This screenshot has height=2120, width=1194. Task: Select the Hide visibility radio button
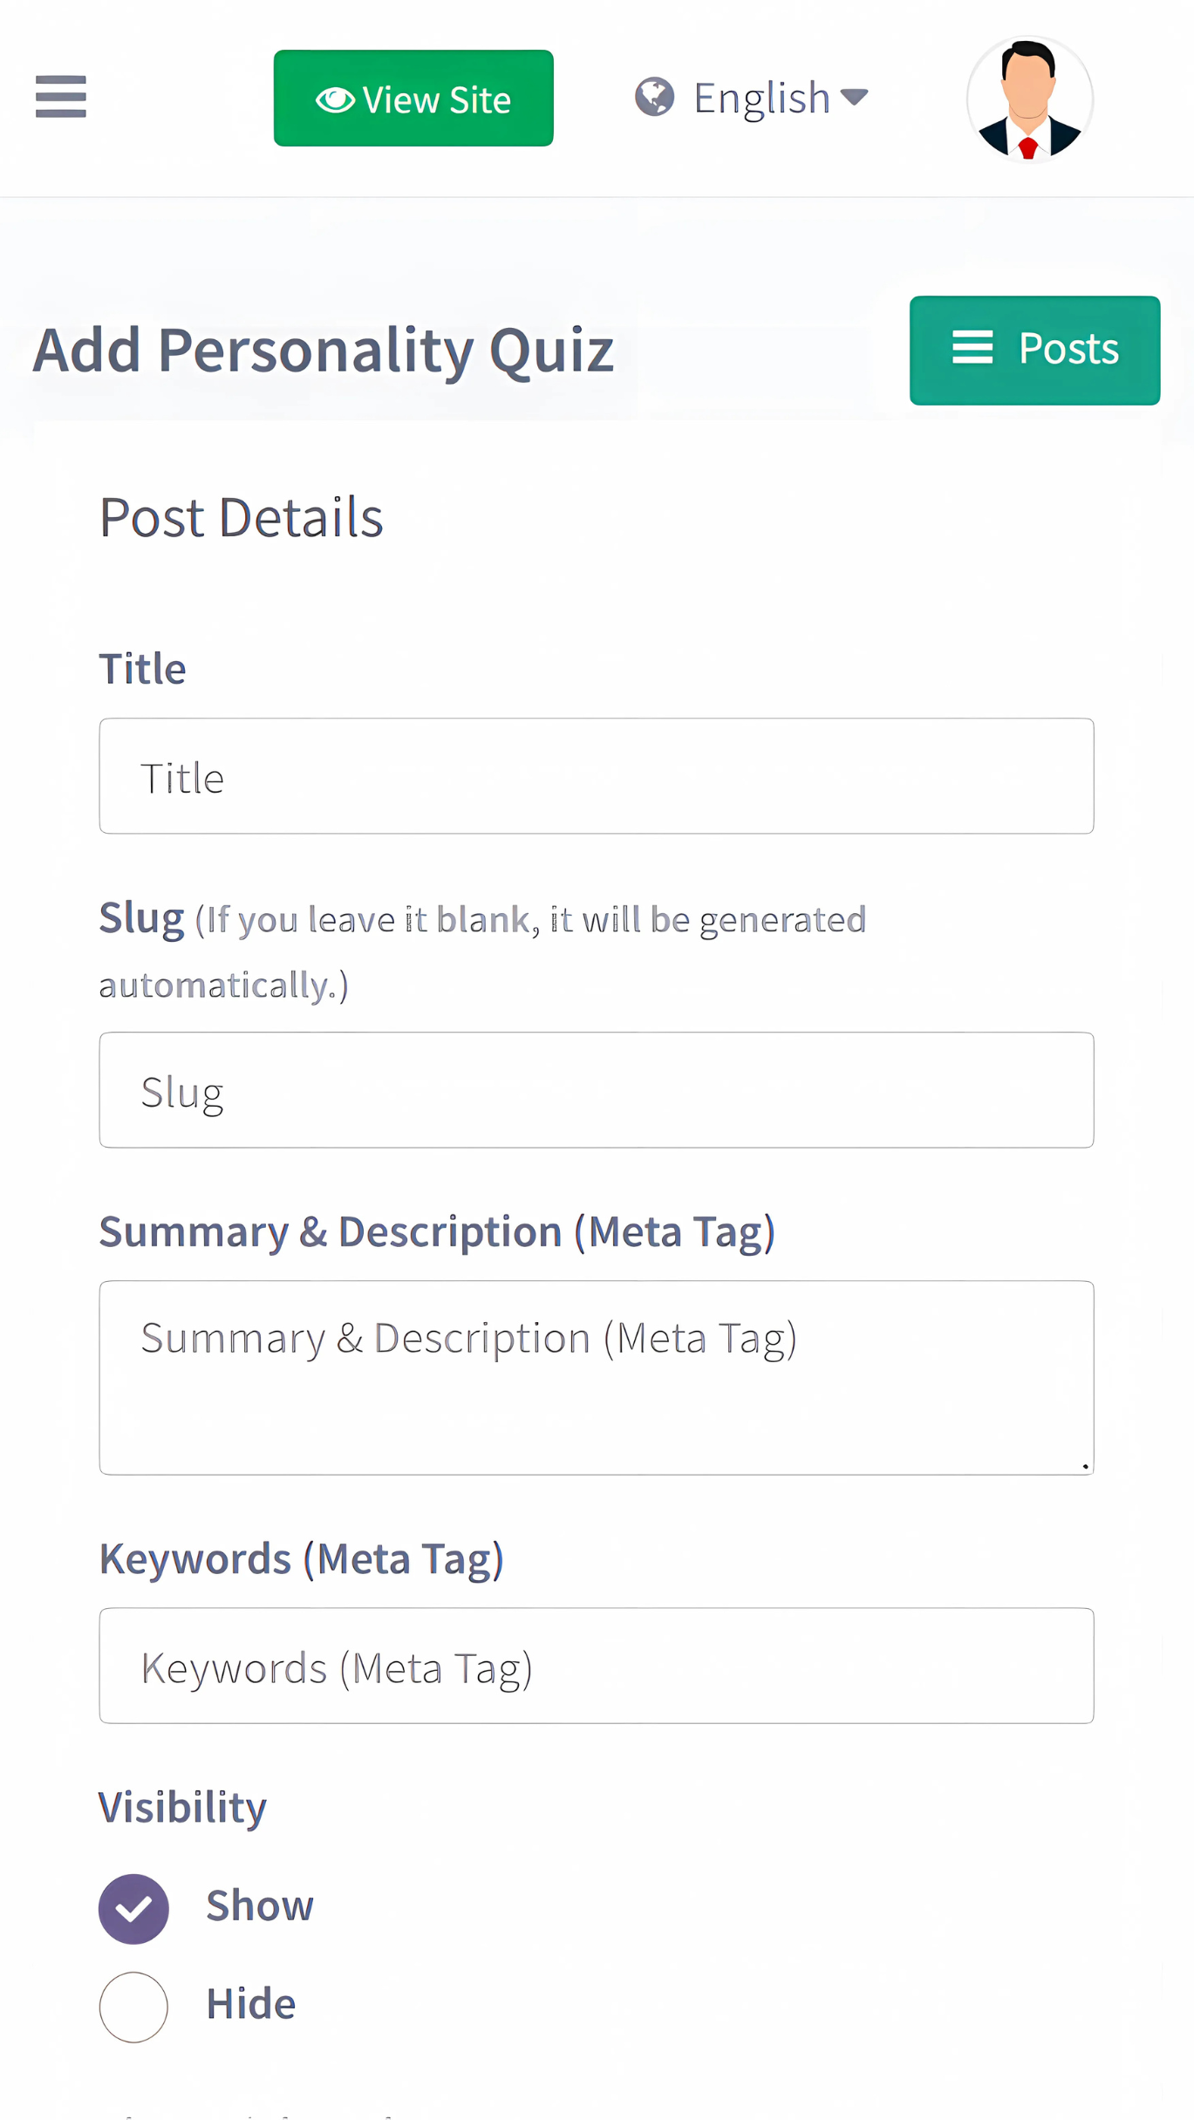133,2007
